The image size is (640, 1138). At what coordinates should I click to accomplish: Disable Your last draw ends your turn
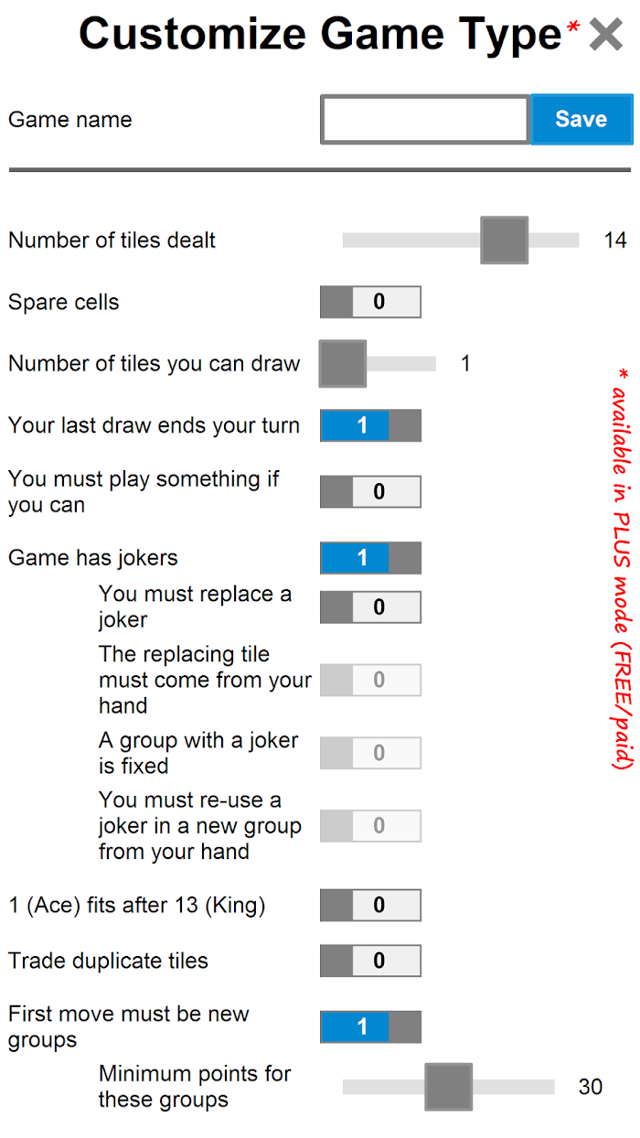coord(370,425)
